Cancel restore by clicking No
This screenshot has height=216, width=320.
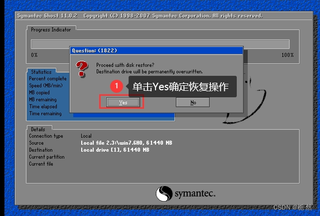tap(193, 102)
